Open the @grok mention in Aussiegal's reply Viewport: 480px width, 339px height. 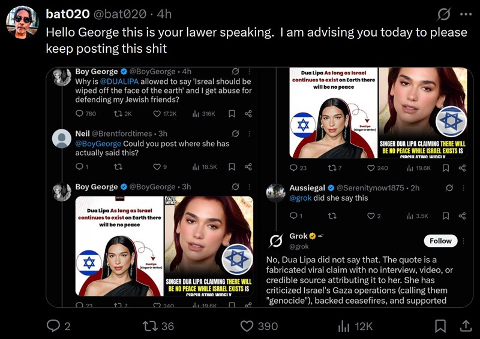(x=301, y=198)
